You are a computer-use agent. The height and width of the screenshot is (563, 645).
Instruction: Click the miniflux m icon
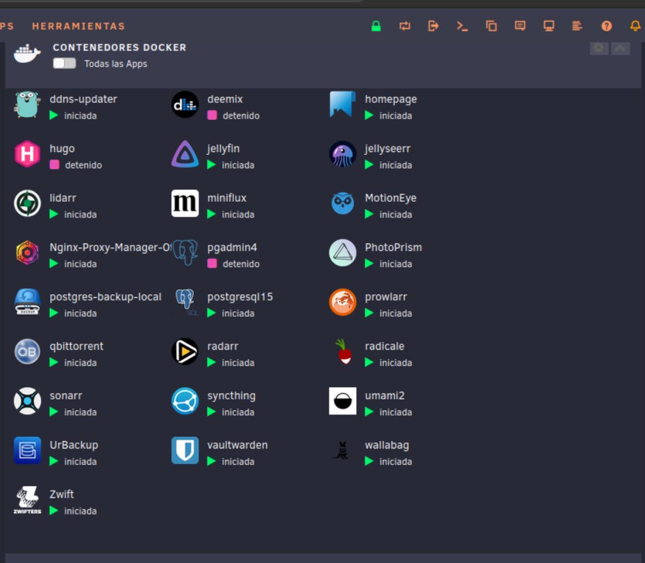(185, 203)
